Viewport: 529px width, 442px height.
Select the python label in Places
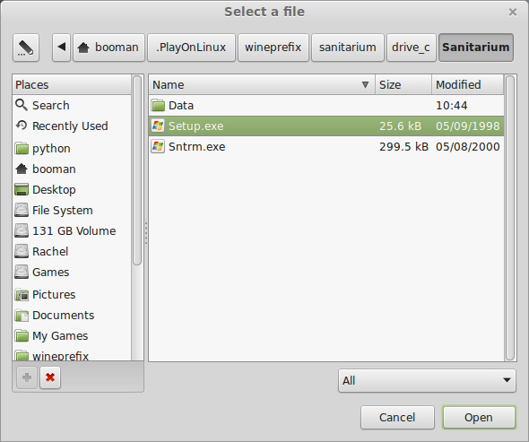pyautogui.click(x=51, y=149)
